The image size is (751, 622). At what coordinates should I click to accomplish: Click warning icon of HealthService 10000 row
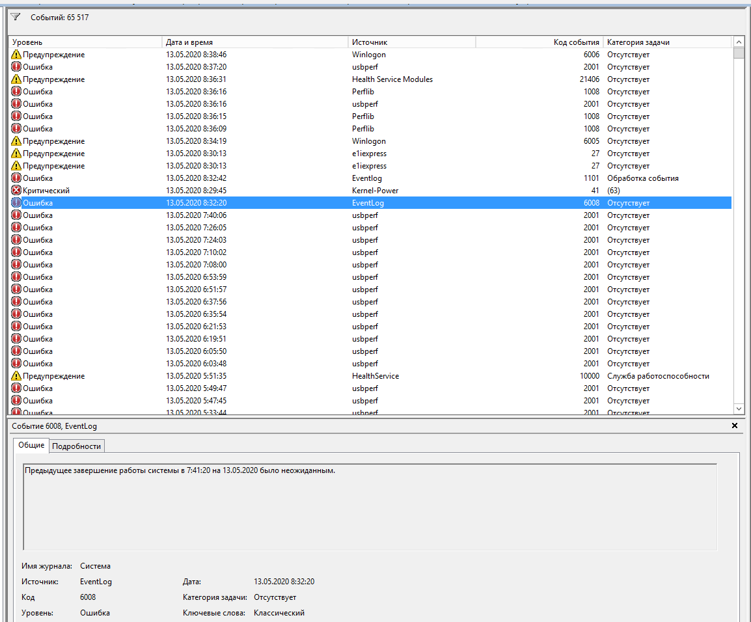16,376
